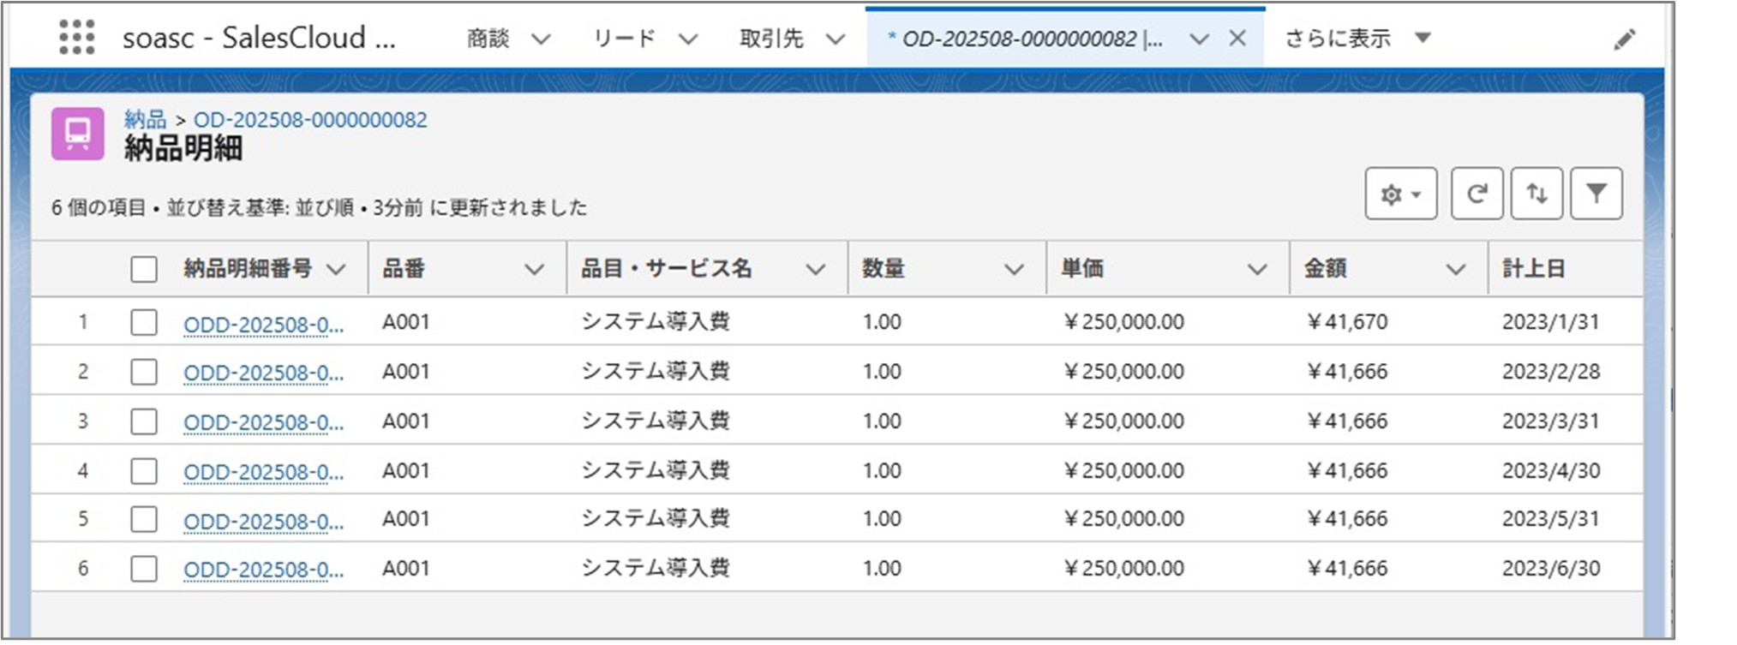Screen dimensions: 1737x645
Task: Open row 1 ODD-202508-0... link
Action: pyautogui.click(x=264, y=325)
